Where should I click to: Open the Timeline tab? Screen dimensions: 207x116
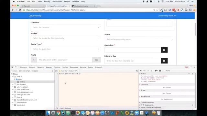click(x=57, y=67)
